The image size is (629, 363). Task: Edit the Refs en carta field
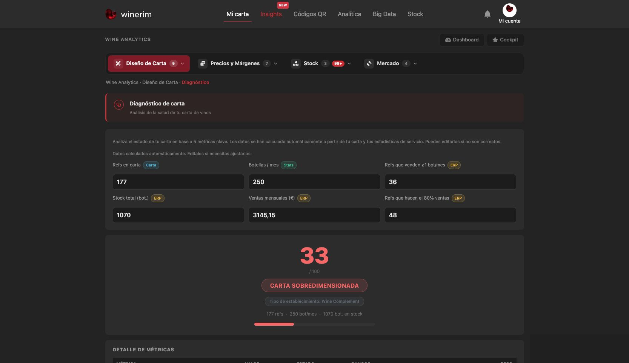click(178, 182)
